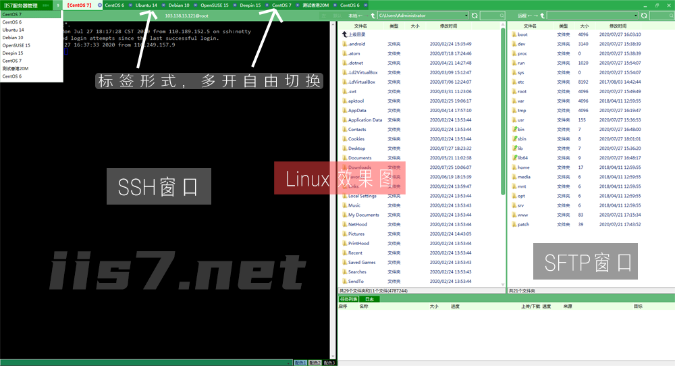Go back in remote pane history
This screenshot has width=675, height=366.
(x=530, y=16)
